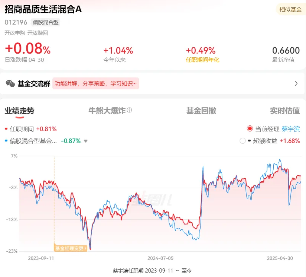Open the 实时估值 tab
Viewport: 306px width, 277px height.
coord(285,111)
